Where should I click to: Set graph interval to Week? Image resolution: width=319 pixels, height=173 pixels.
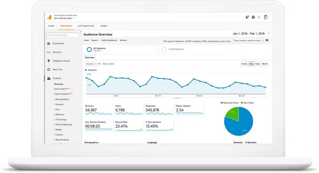[258, 64]
